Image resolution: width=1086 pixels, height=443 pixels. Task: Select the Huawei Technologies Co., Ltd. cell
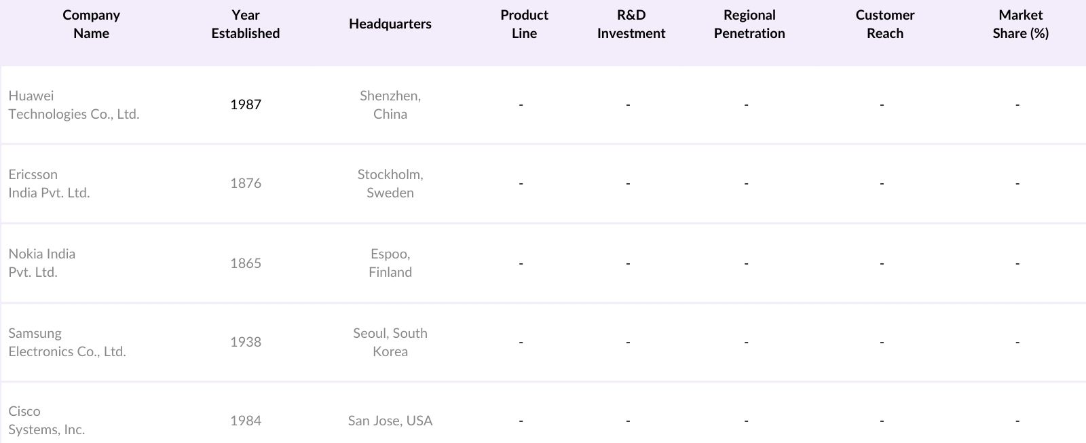(74, 105)
